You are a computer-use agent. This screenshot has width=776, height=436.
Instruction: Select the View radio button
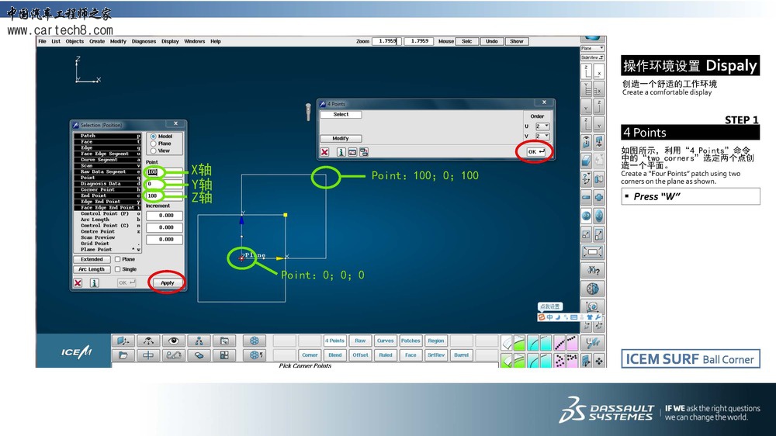[x=153, y=151]
